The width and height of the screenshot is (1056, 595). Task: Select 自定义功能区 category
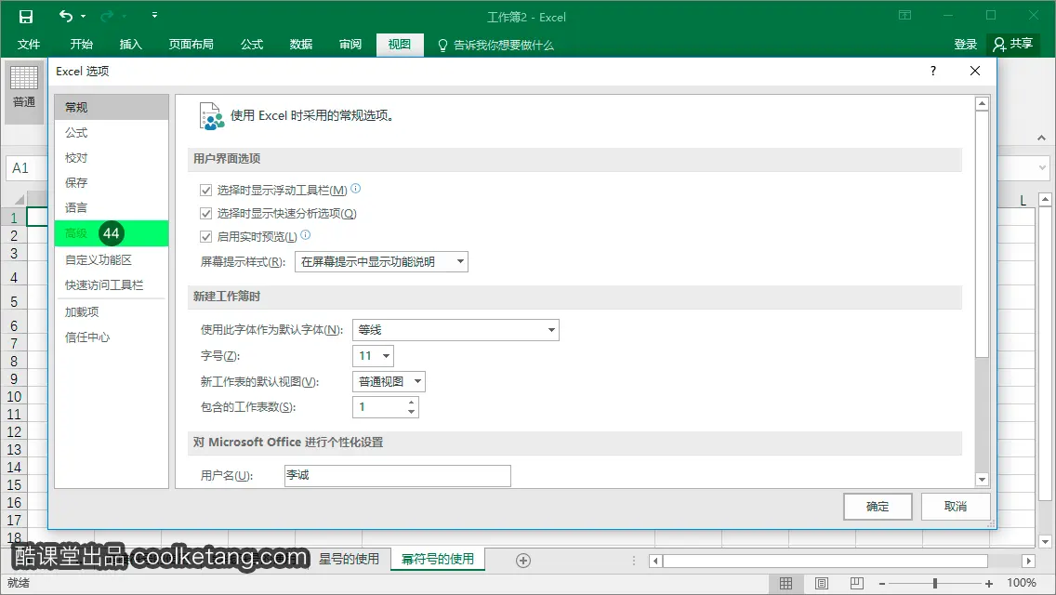112,260
